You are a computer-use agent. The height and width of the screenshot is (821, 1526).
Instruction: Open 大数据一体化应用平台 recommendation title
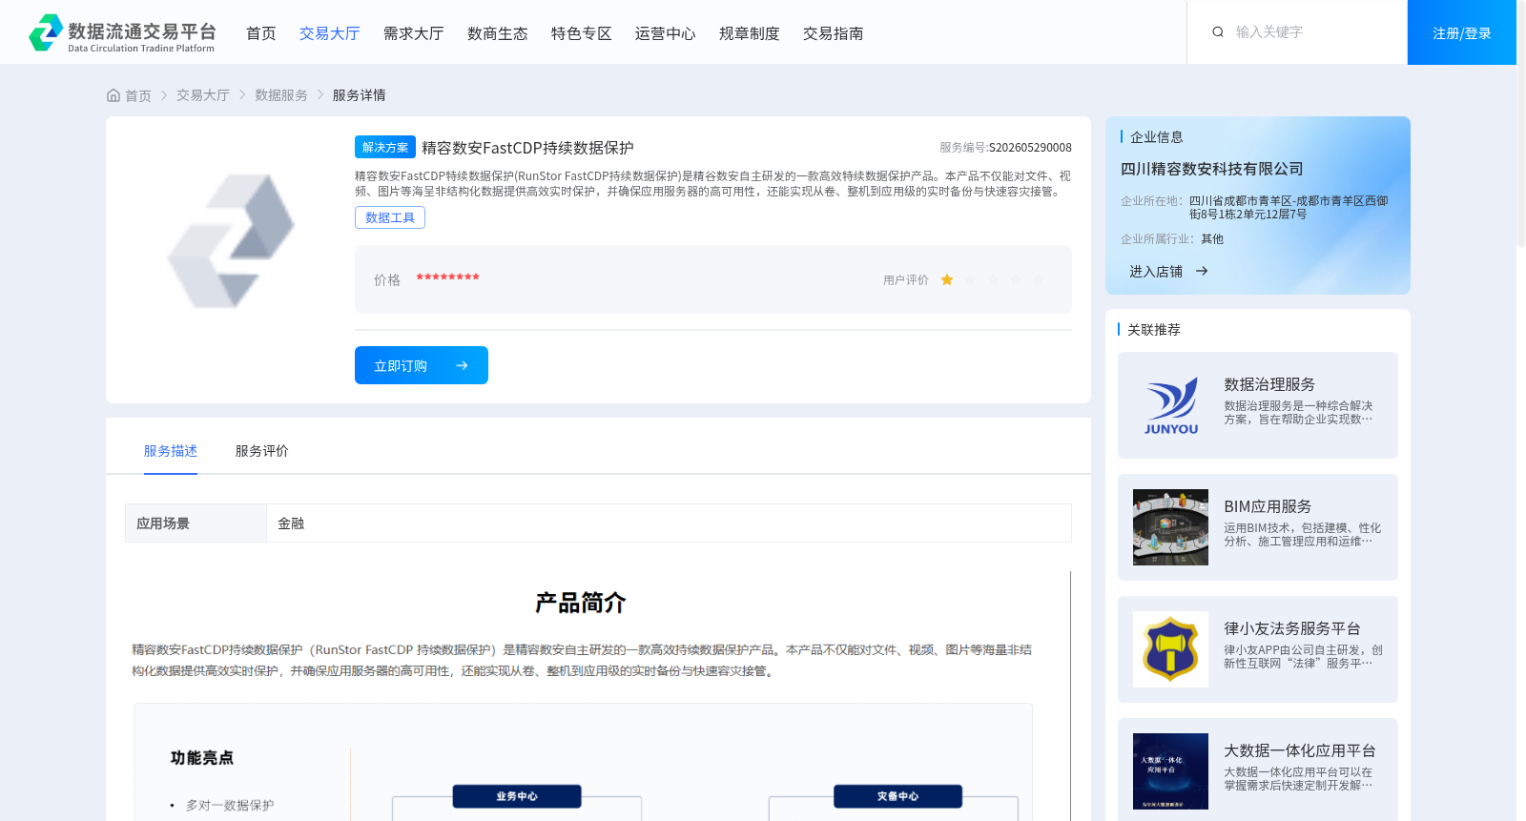click(x=1300, y=750)
